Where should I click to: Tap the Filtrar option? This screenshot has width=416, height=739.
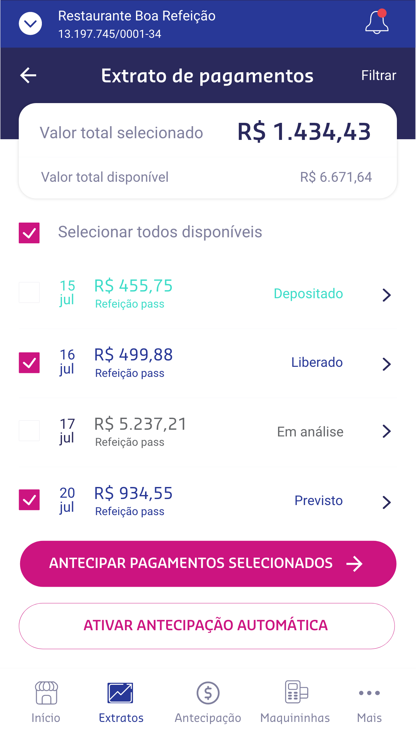[378, 75]
